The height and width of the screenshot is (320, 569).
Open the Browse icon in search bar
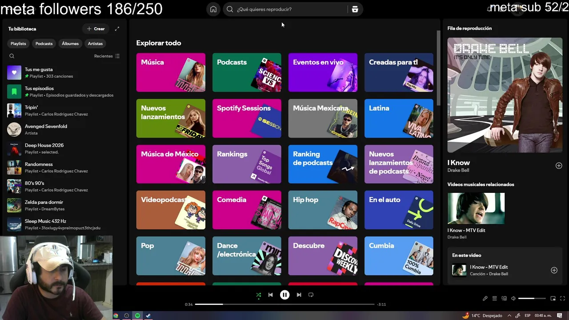click(x=355, y=9)
